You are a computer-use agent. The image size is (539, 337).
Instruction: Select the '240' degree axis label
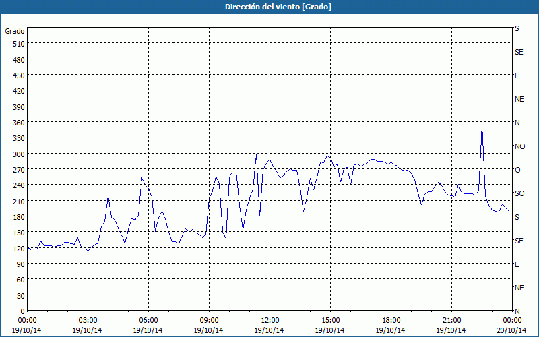pyautogui.click(x=20, y=185)
